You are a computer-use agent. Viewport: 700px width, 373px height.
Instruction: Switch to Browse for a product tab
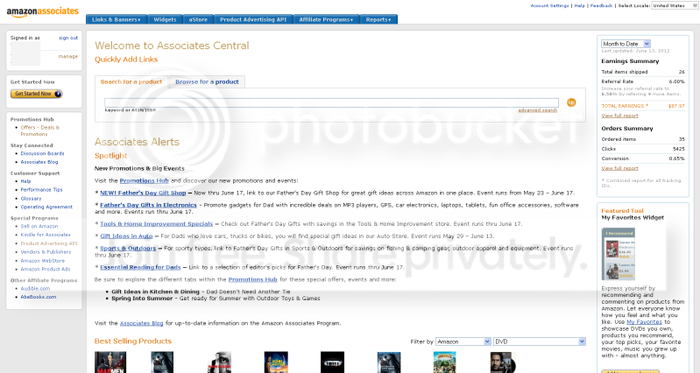pos(207,81)
